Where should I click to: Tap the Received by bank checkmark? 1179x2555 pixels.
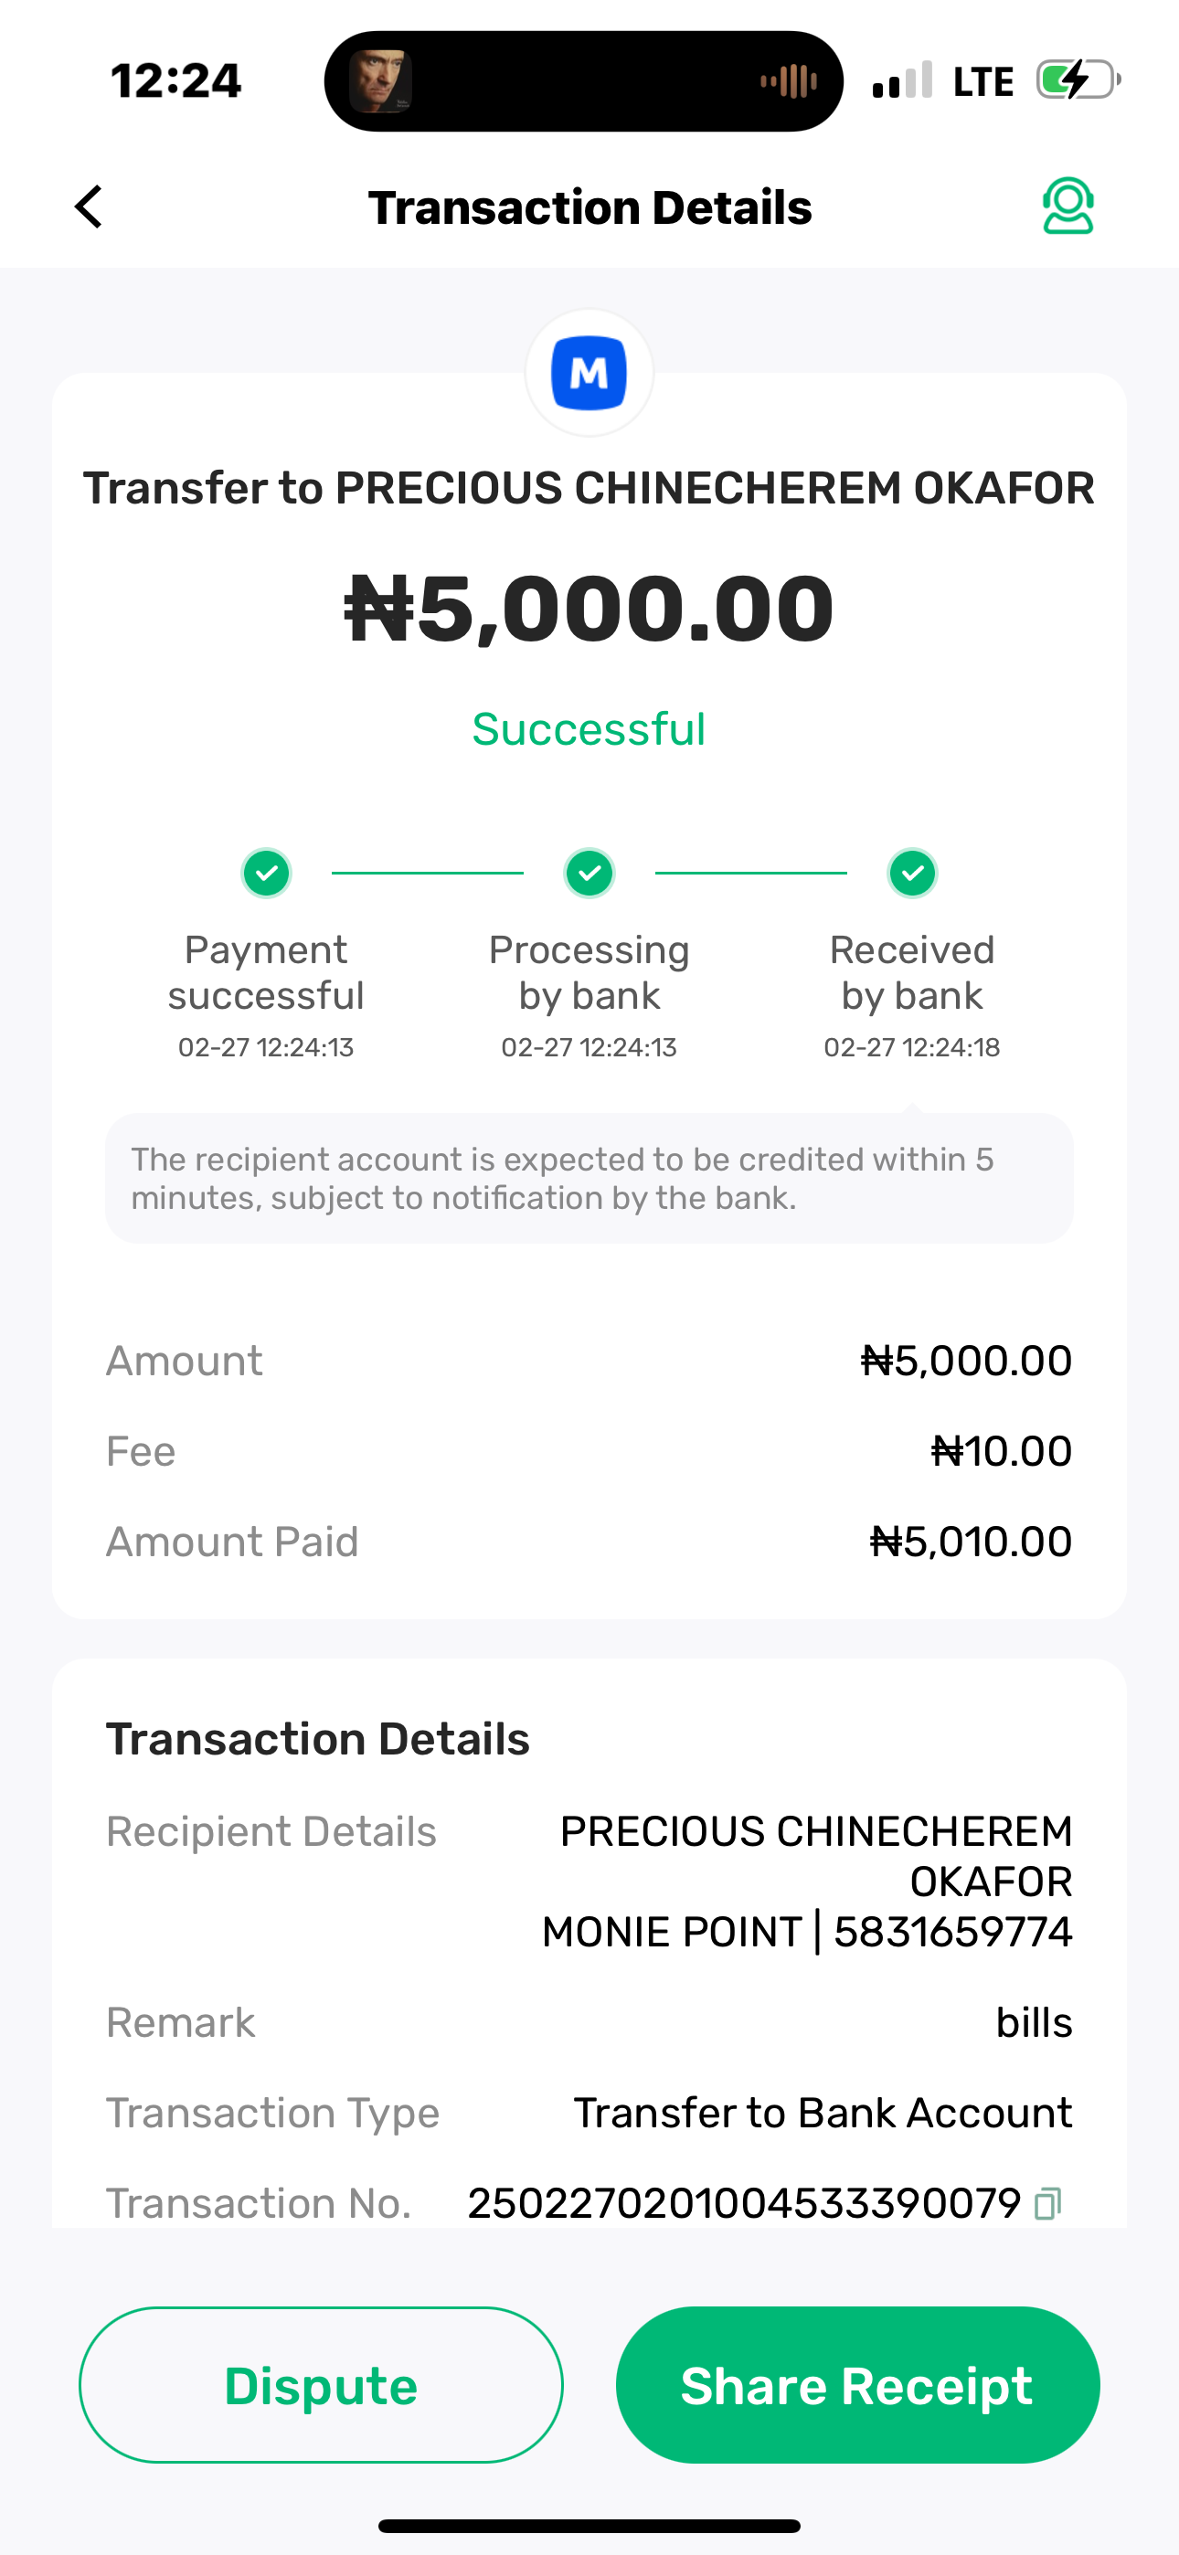(x=912, y=873)
